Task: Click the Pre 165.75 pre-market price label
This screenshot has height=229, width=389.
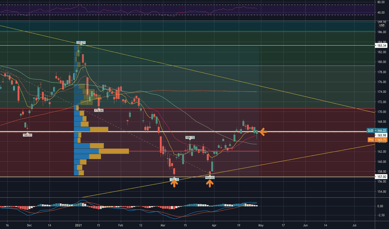Action: 377,140
